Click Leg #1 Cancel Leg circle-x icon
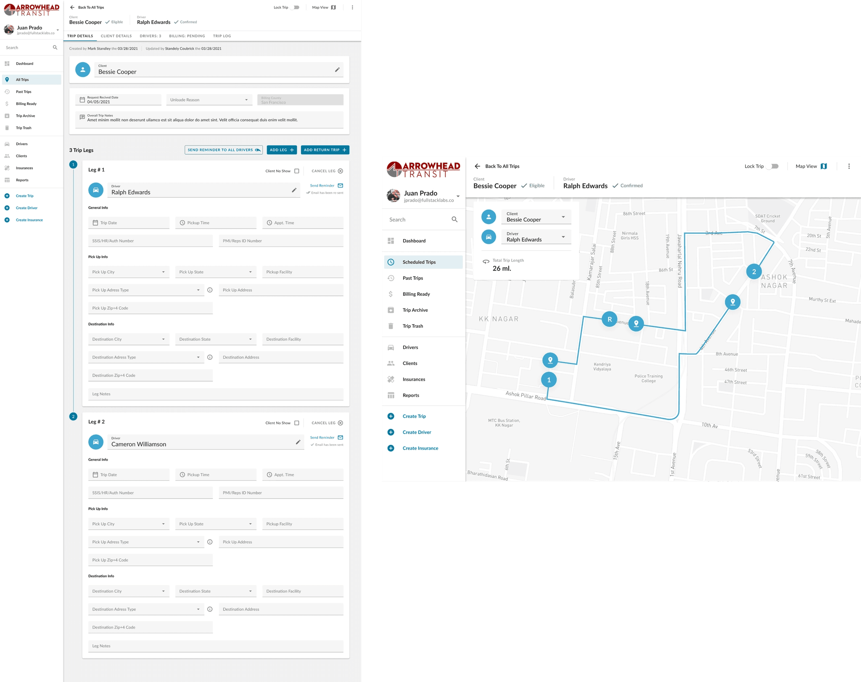Viewport: 861px width, 682px height. click(x=341, y=171)
